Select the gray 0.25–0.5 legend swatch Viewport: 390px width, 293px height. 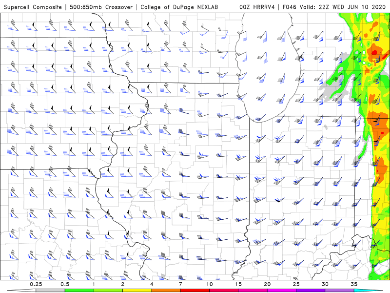[51, 291]
